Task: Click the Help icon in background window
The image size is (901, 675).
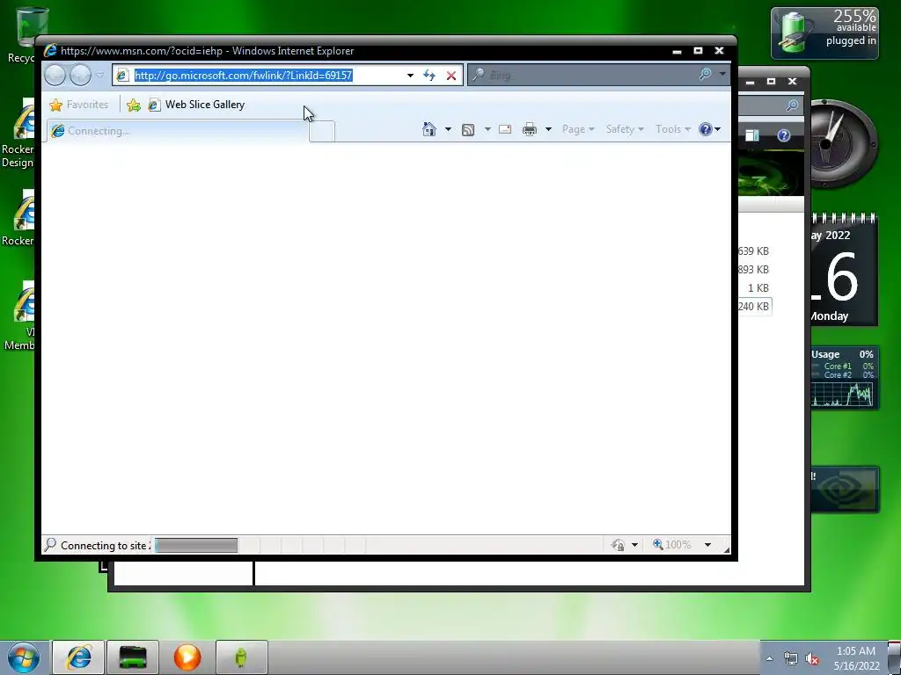Action: click(x=784, y=135)
